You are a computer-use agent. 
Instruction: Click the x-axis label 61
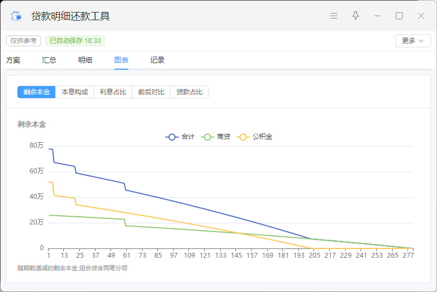point(127,255)
